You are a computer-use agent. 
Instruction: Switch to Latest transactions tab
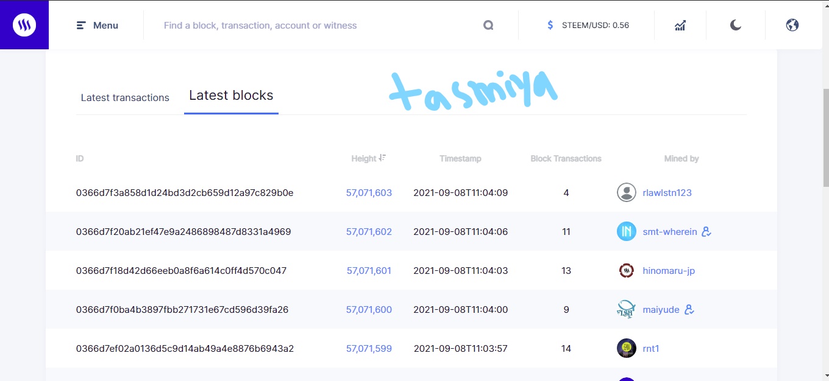[125, 97]
